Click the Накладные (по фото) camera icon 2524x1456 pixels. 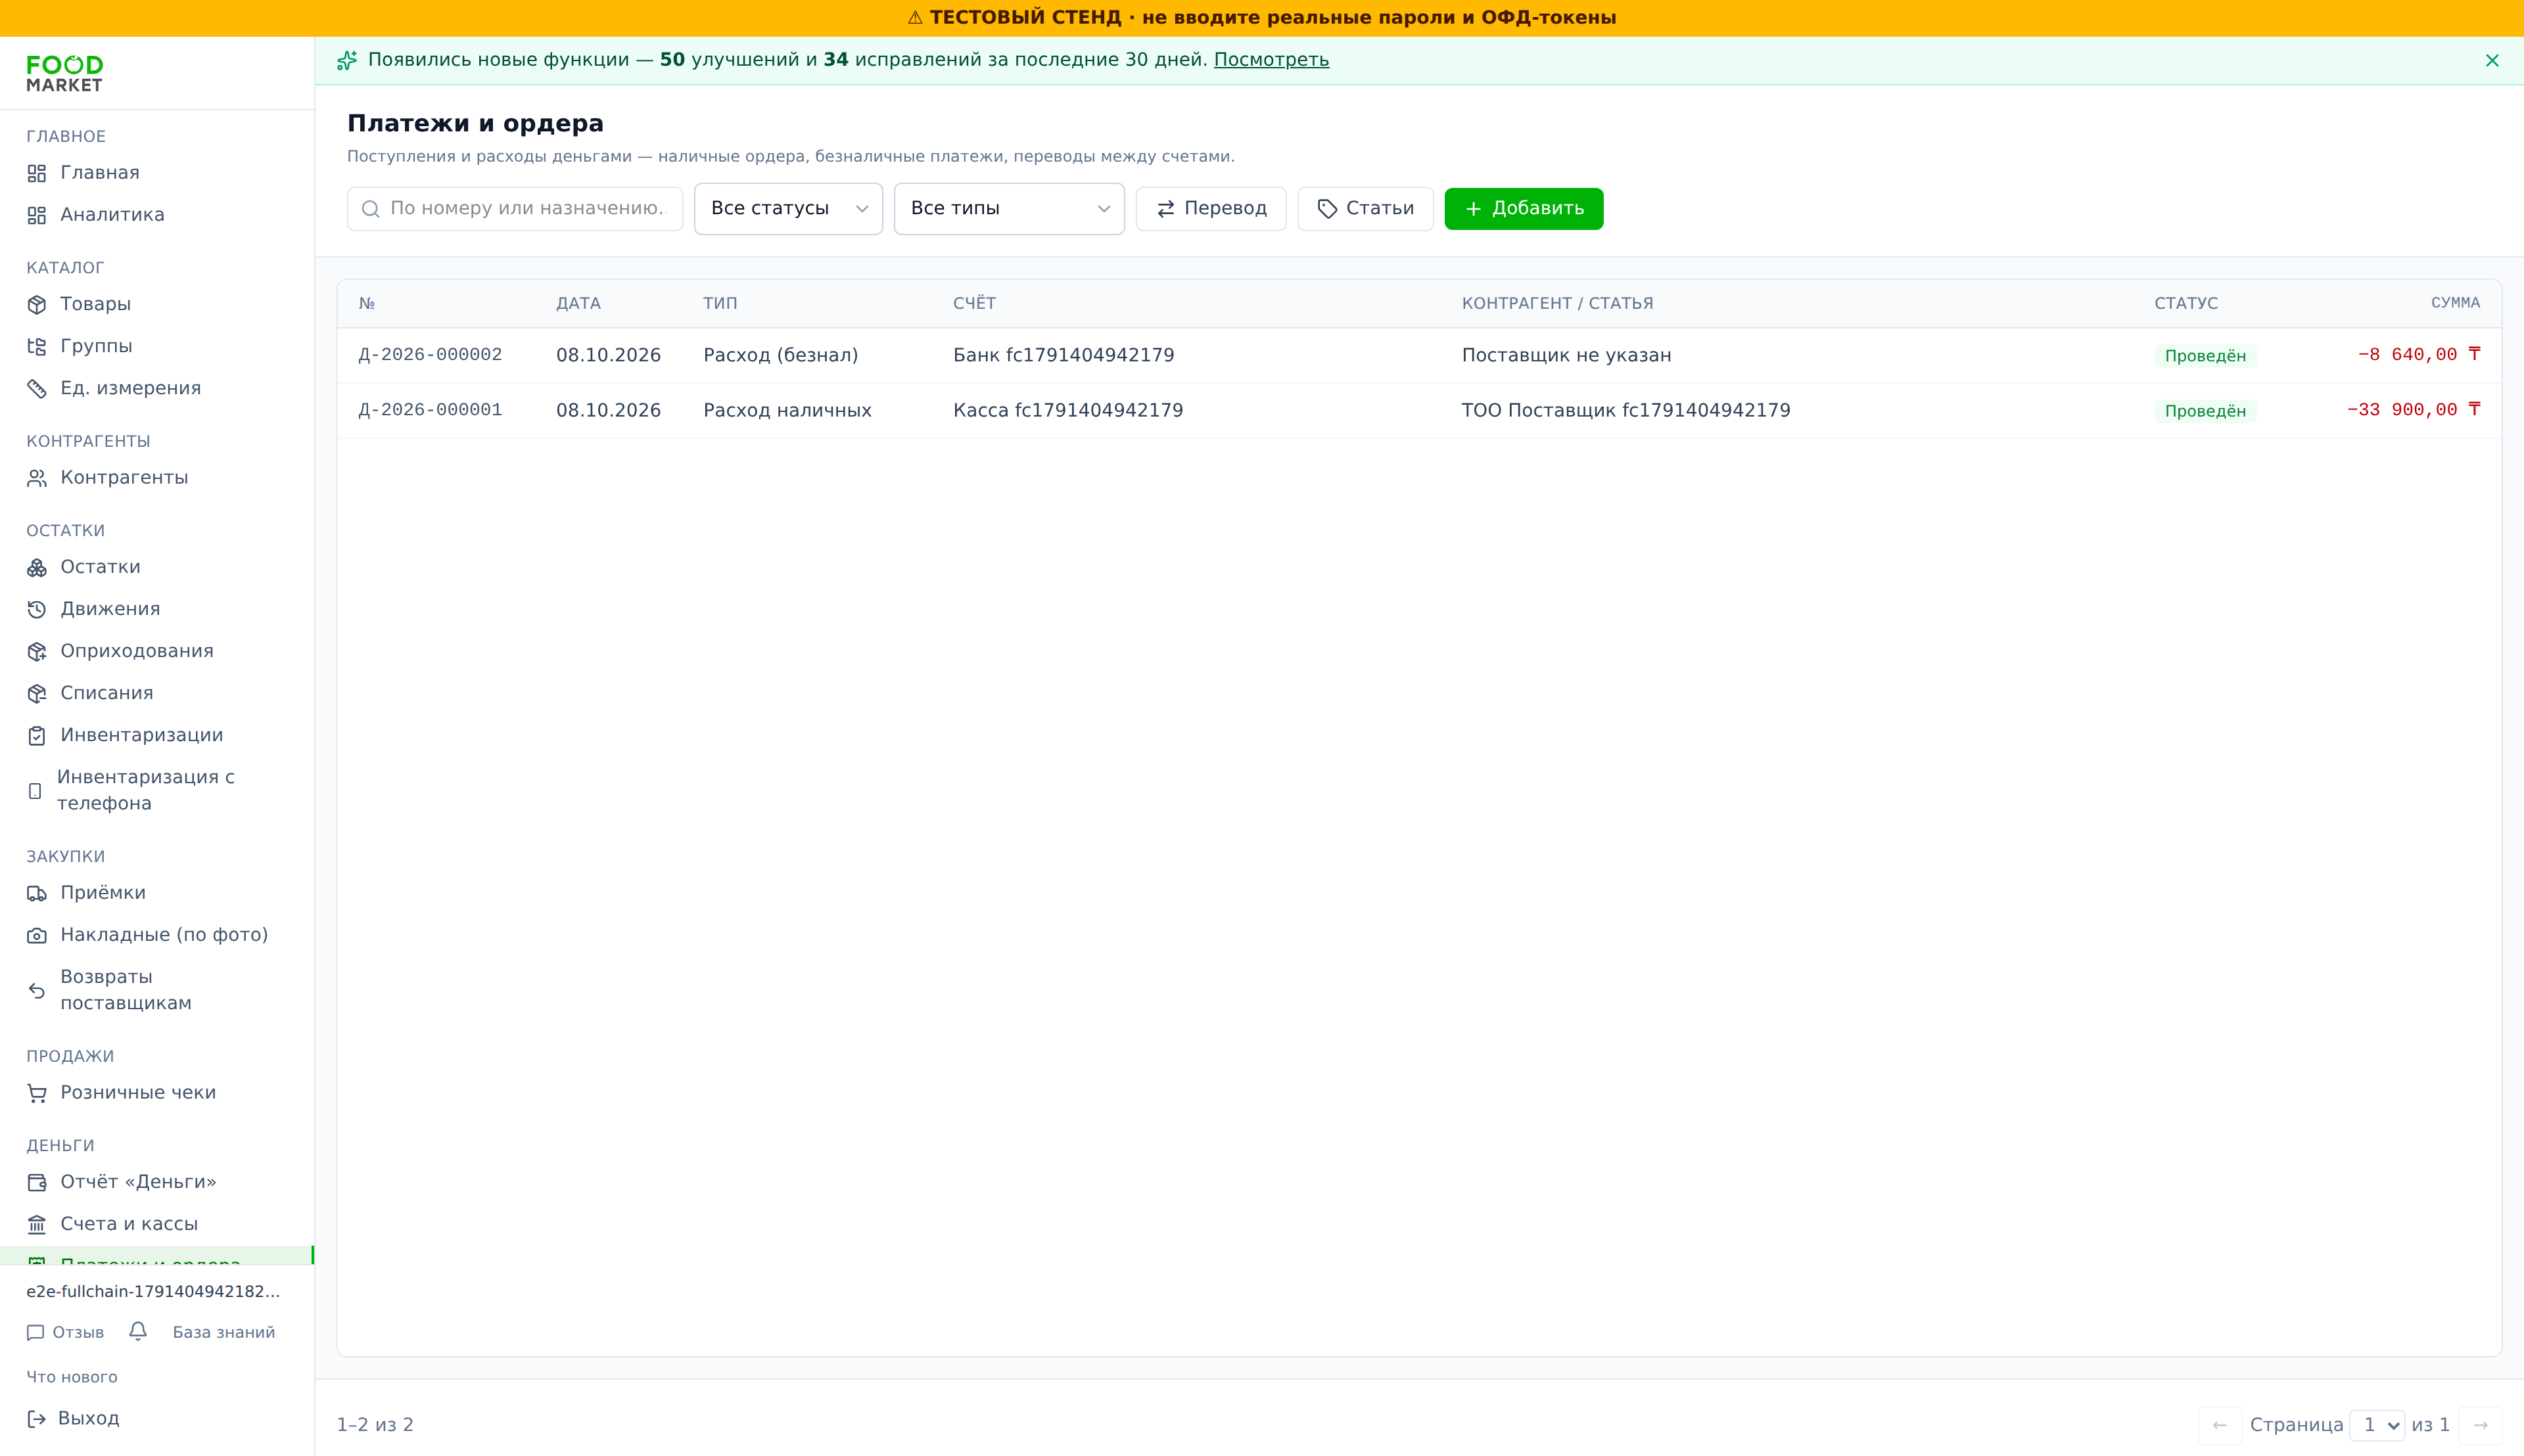pos(37,935)
